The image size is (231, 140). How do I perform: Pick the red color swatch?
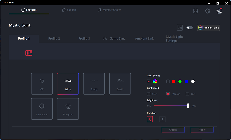(174, 81)
